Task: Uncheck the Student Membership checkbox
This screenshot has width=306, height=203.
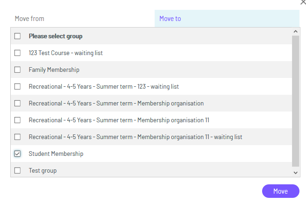Action: pyautogui.click(x=18, y=154)
